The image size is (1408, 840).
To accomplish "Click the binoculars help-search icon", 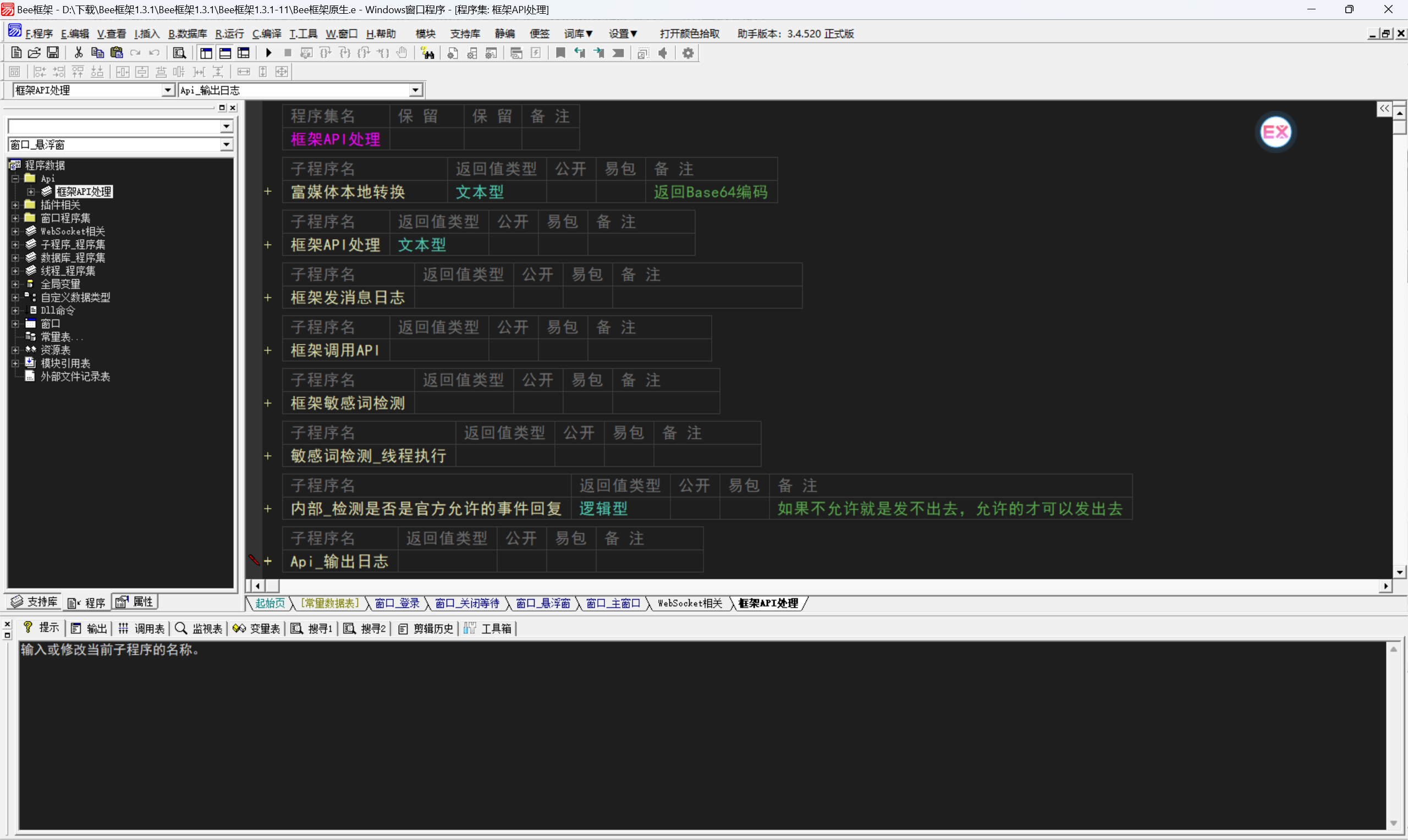I will (427, 53).
